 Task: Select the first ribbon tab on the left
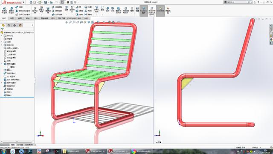tap(4, 18)
